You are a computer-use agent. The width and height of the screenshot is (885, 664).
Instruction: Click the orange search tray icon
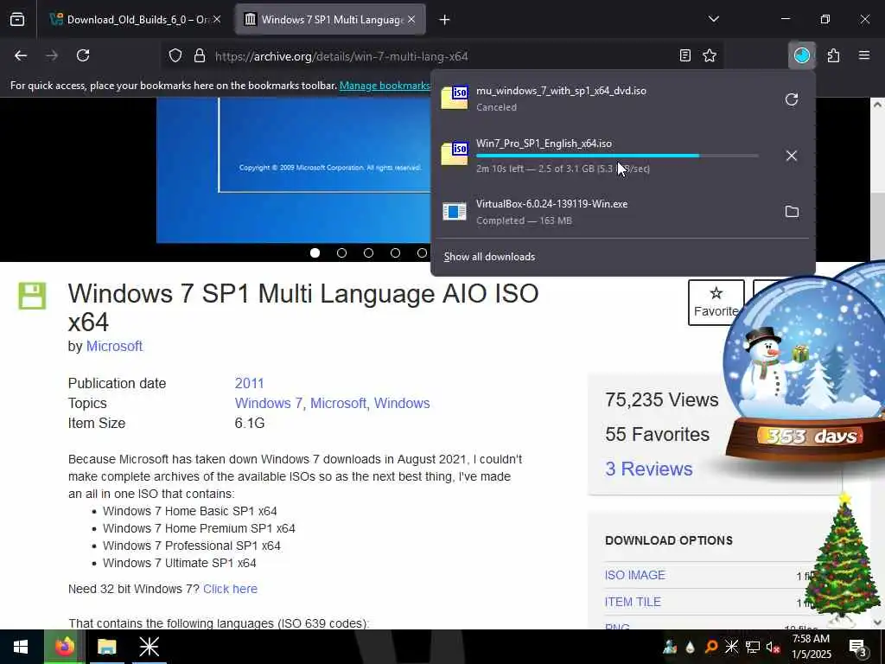click(711, 647)
